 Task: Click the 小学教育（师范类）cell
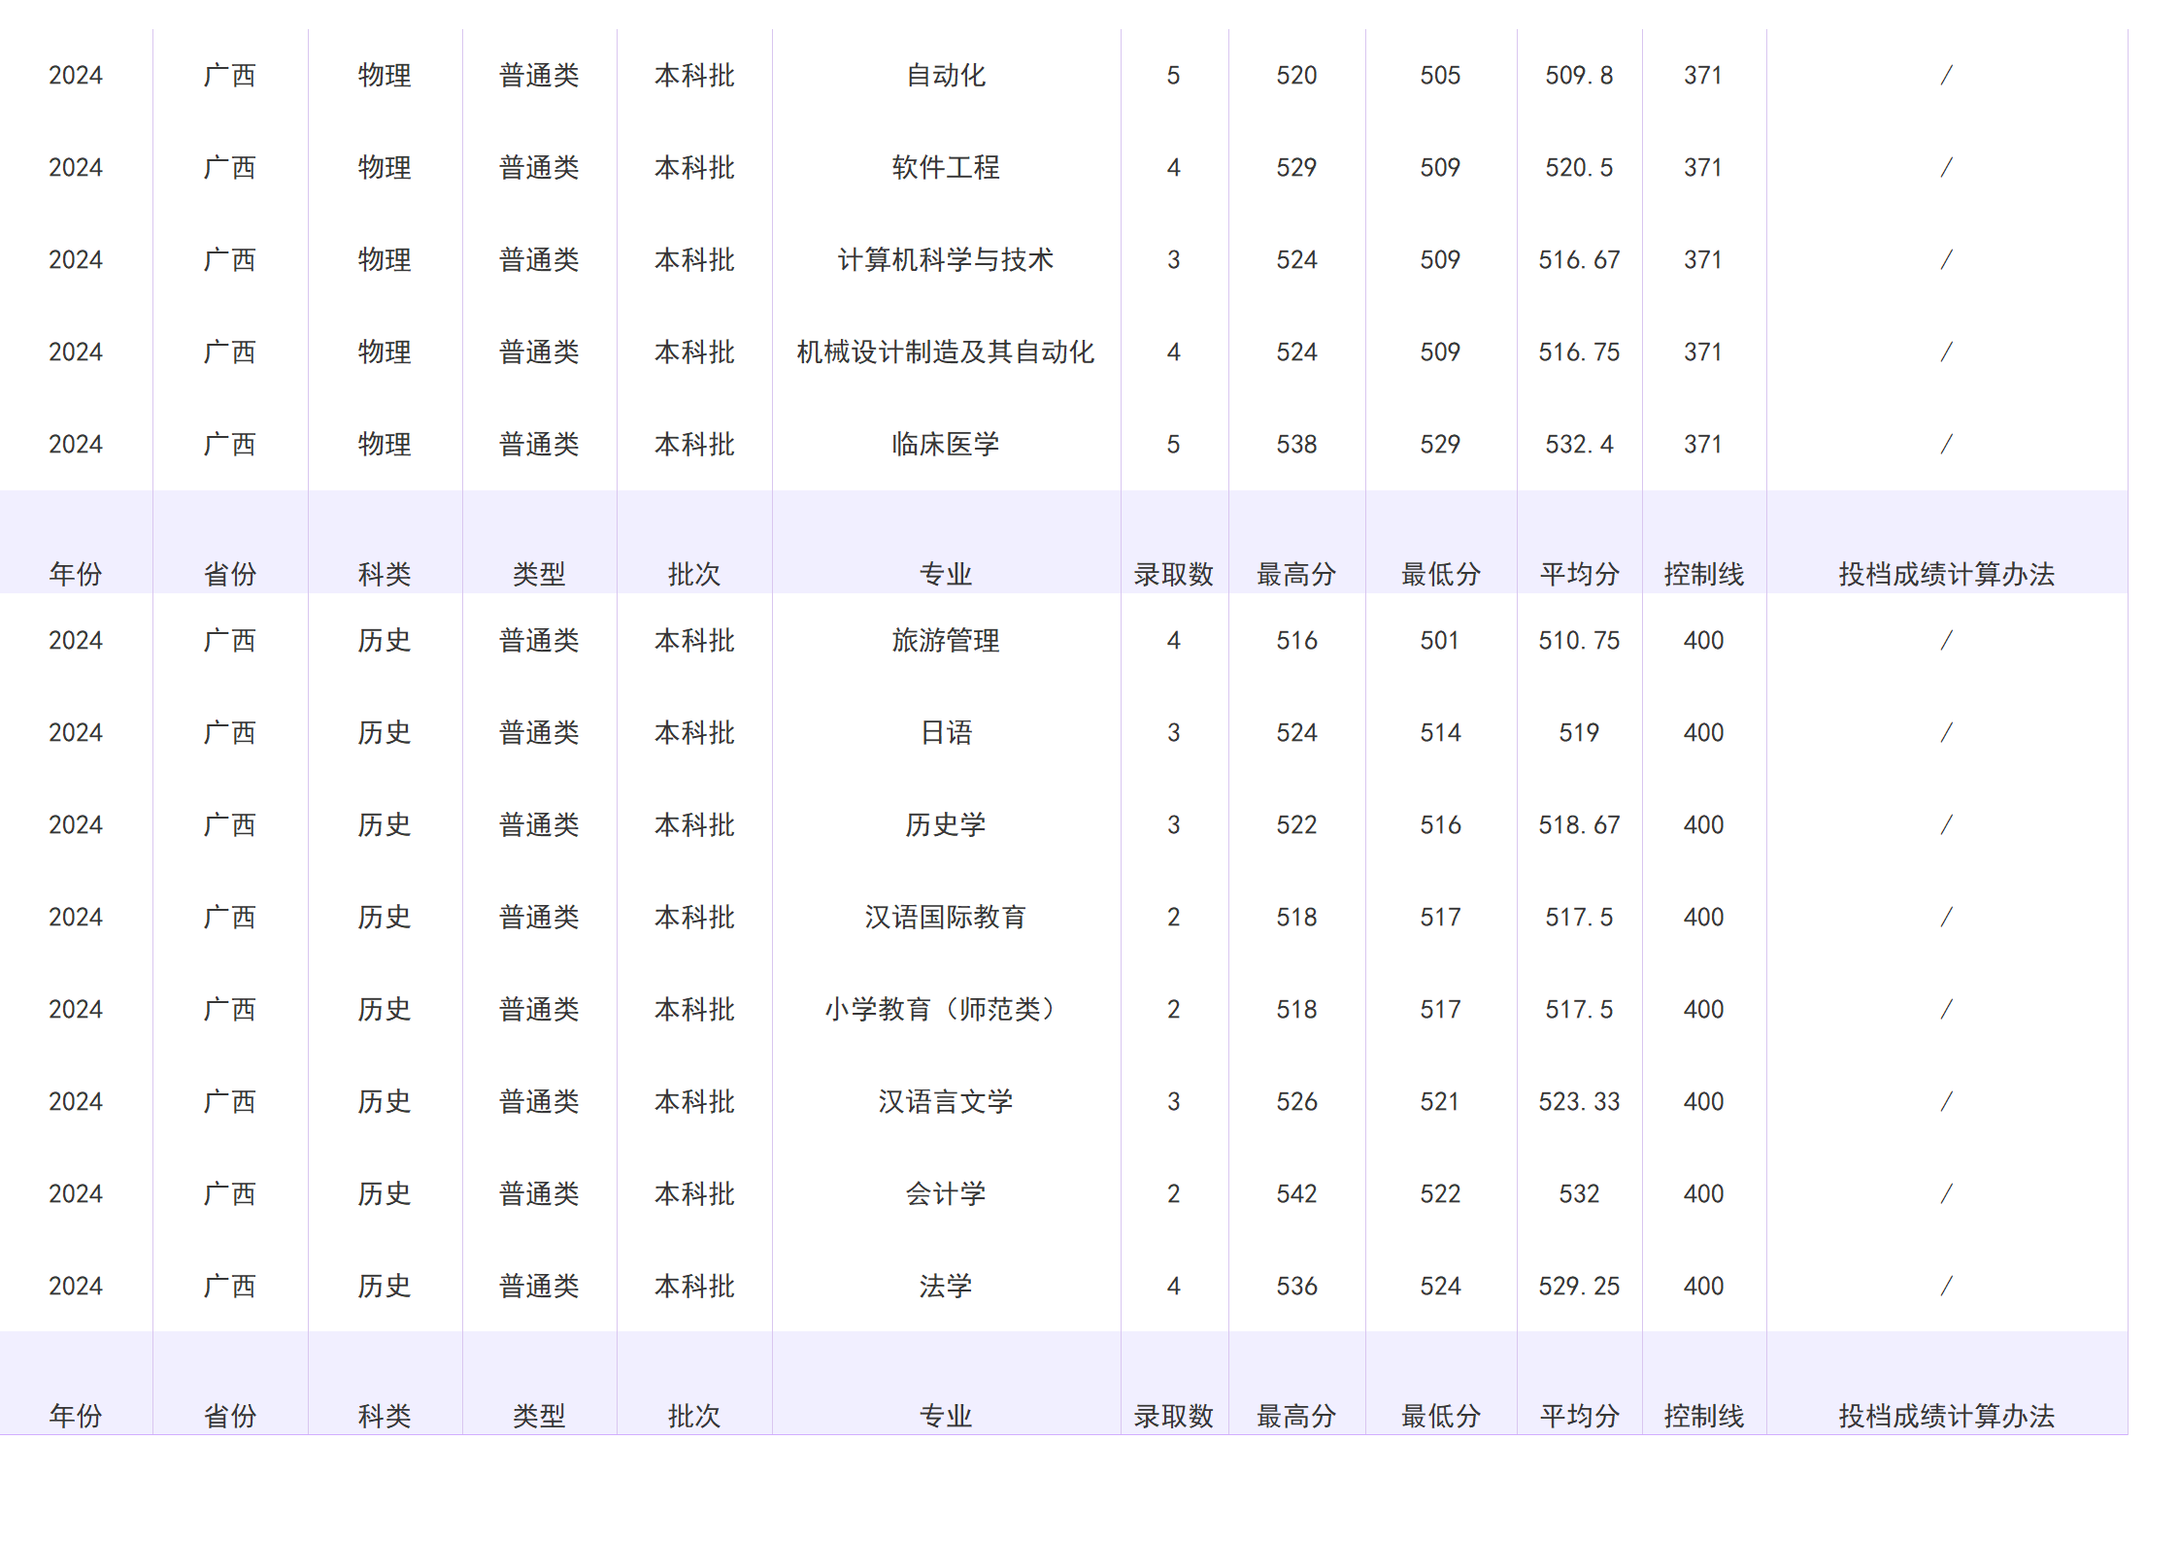coord(947,1009)
